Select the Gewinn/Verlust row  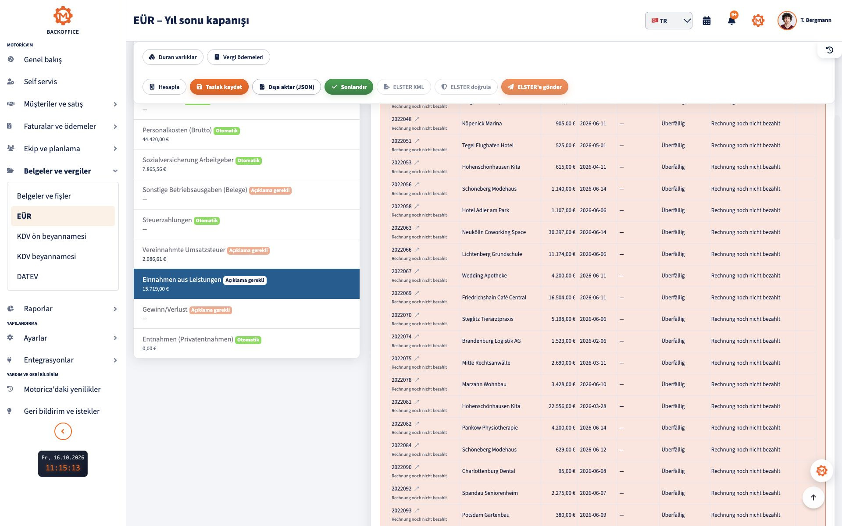click(246, 314)
